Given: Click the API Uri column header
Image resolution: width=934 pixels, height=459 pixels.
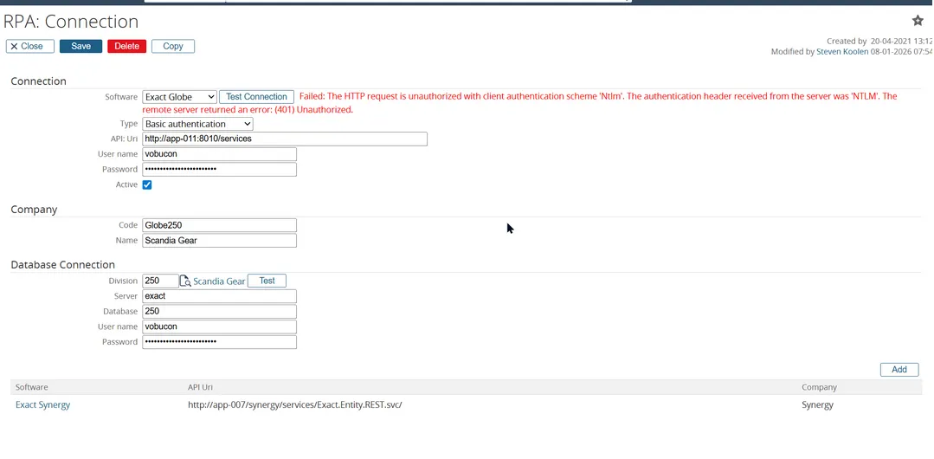Looking at the screenshot, I should point(200,387).
